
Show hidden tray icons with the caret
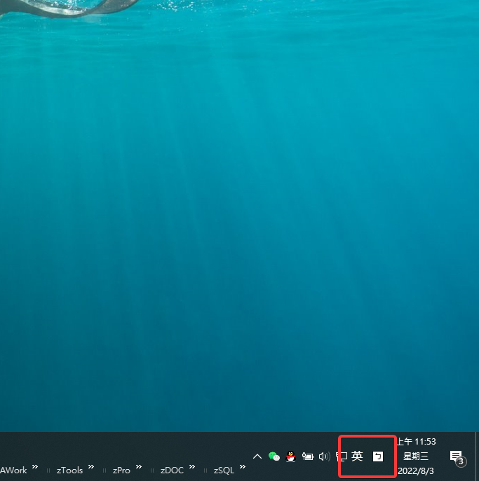click(x=257, y=456)
